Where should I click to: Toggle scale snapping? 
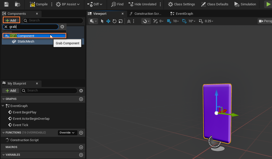click(201, 21)
